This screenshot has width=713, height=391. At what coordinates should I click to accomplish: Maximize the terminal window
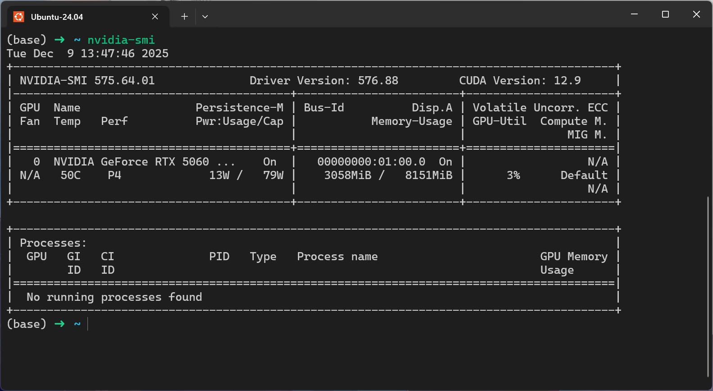665,14
